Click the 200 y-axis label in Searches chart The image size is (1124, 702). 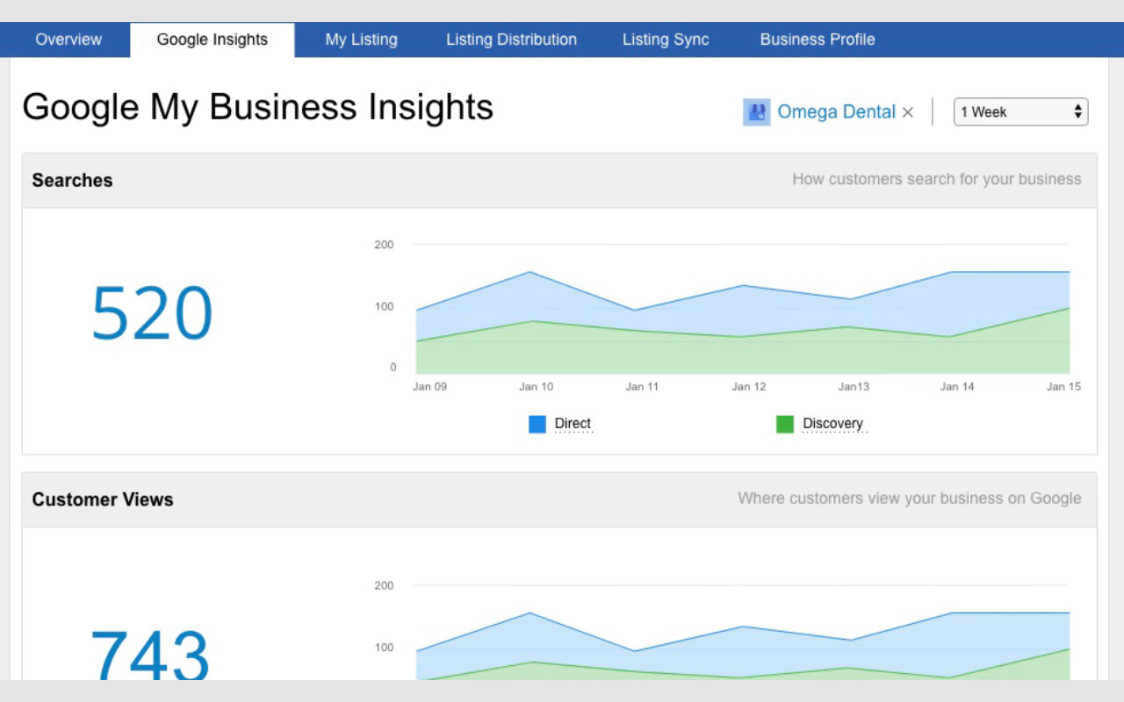pyautogui.click(x=384, y=244)
